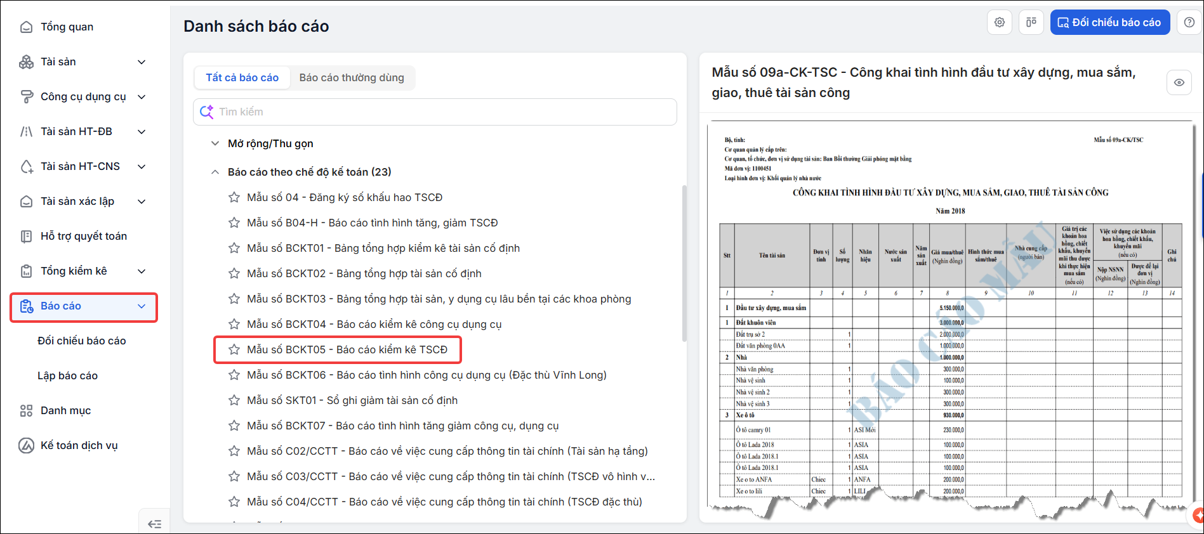
Task: Switch to Tất cả báo cáo tab
Action: tap(242, 77)
